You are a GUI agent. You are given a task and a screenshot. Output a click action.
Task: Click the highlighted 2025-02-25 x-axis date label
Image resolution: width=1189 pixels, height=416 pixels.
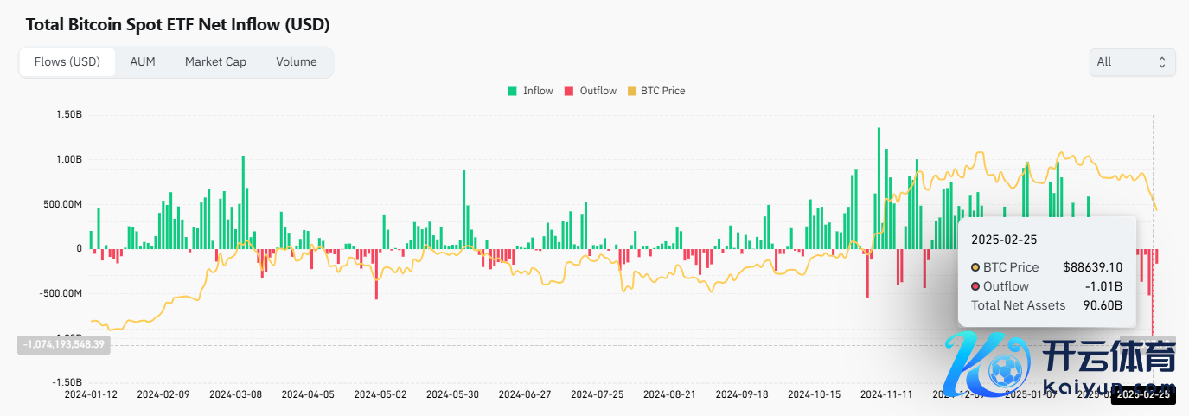point(1141,394)
